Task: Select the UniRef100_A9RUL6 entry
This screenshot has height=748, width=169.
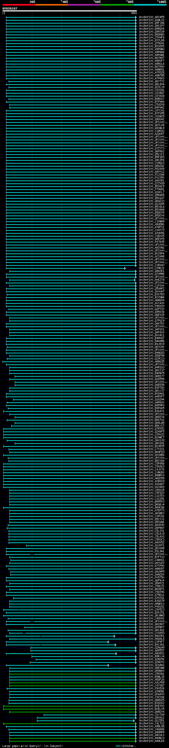Action: coord(152,64)
